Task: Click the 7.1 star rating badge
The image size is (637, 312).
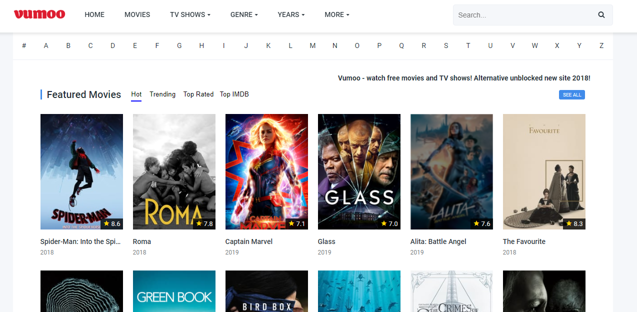Action: 297,223
